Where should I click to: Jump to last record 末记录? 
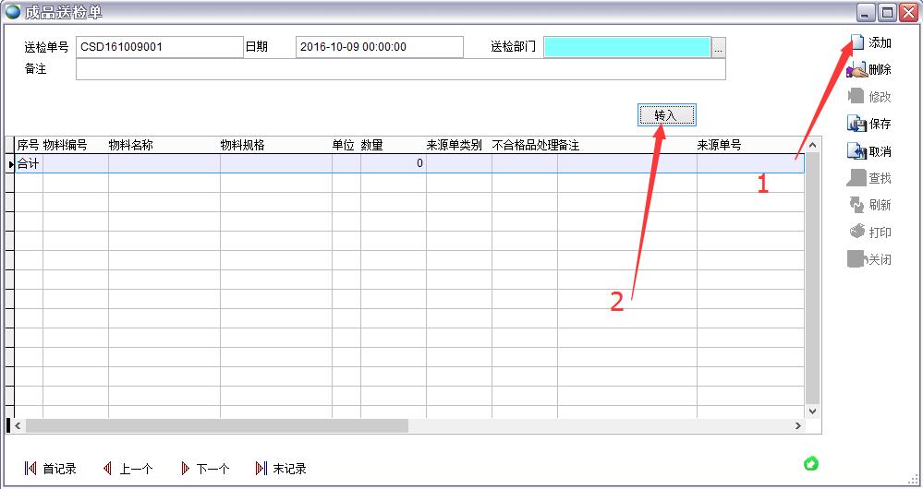point(281,469)
